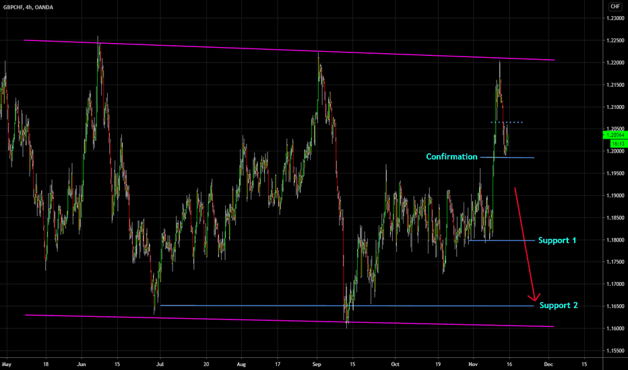Select the dotted blue line near 1.2050
This screenshot has height=370, width=628.
(507, 122)
